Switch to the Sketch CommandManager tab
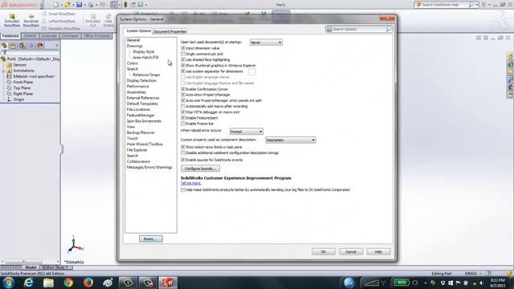Viewport: 514px width, 289px height. pos(30,35)
